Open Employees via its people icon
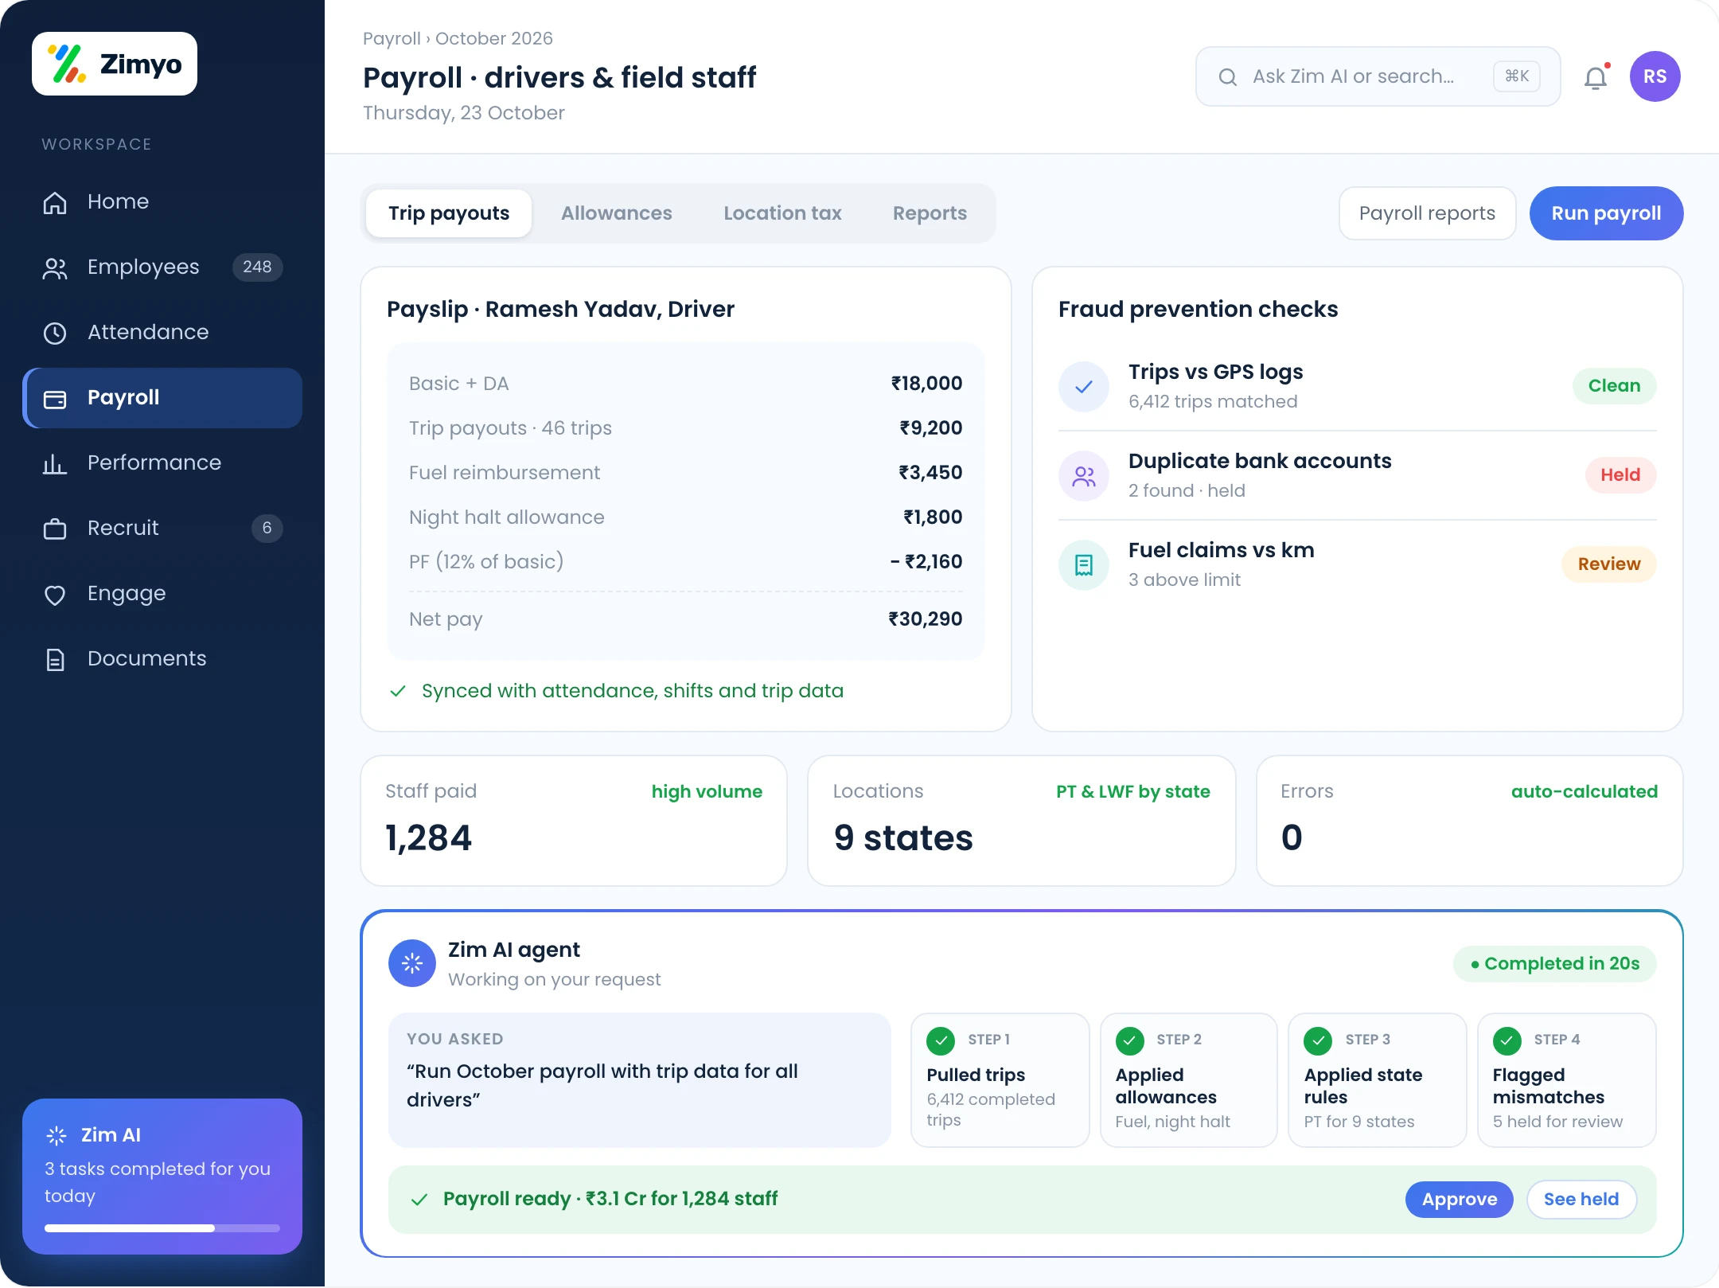 point(55,267)
